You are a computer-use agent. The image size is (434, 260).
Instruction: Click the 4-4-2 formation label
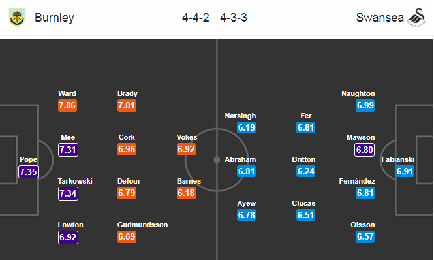pos(195,18)
